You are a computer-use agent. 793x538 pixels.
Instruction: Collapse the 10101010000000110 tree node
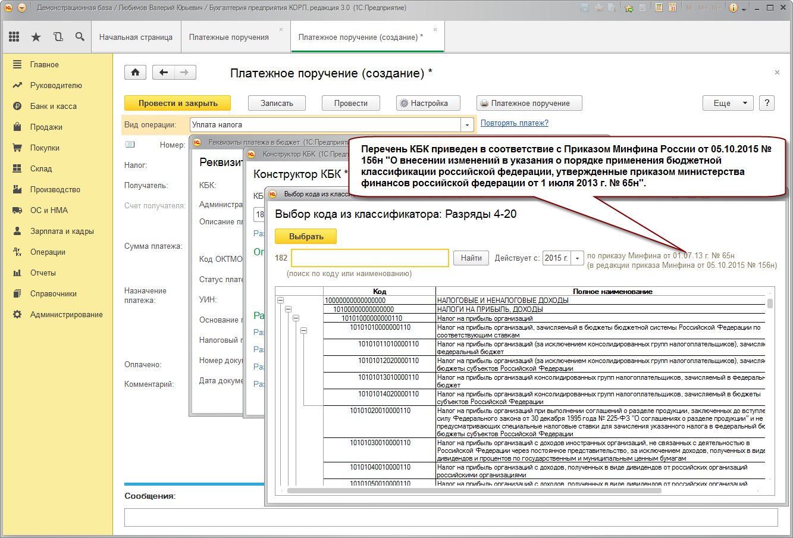click(x=303, y=330)
